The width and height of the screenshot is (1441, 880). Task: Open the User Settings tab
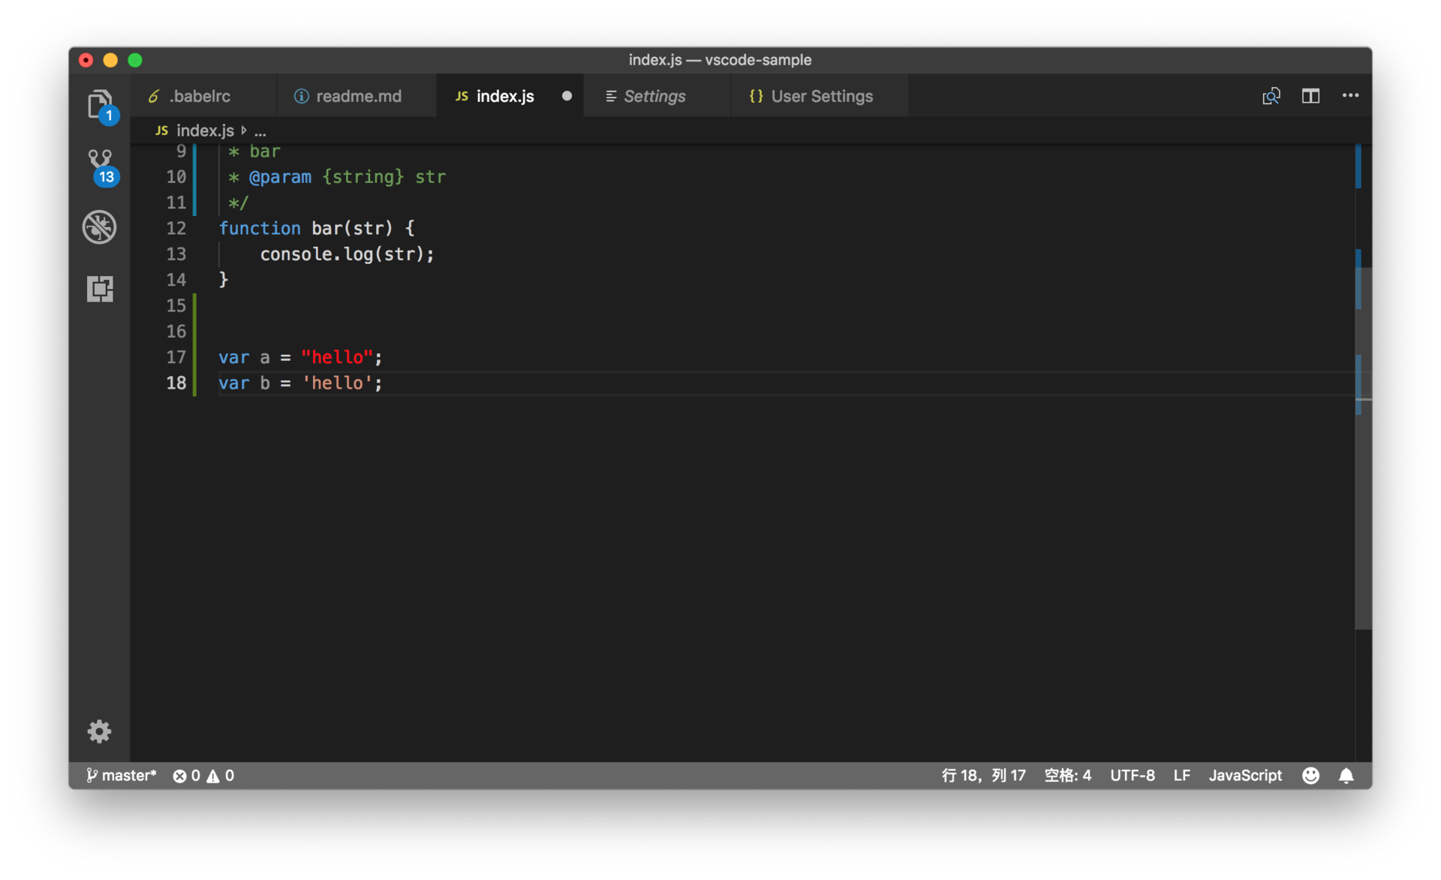tap(821, 96)
